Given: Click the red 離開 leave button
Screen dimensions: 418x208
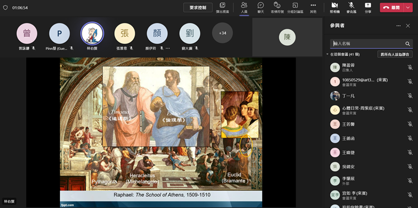Looking at the screenshot, I should (392, 8).
